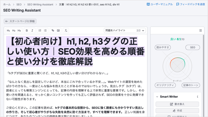The height and width of the screenshot is (117, 208).
Task: Click the rewrite button in Smart Writer
Action: click(177, 104)
